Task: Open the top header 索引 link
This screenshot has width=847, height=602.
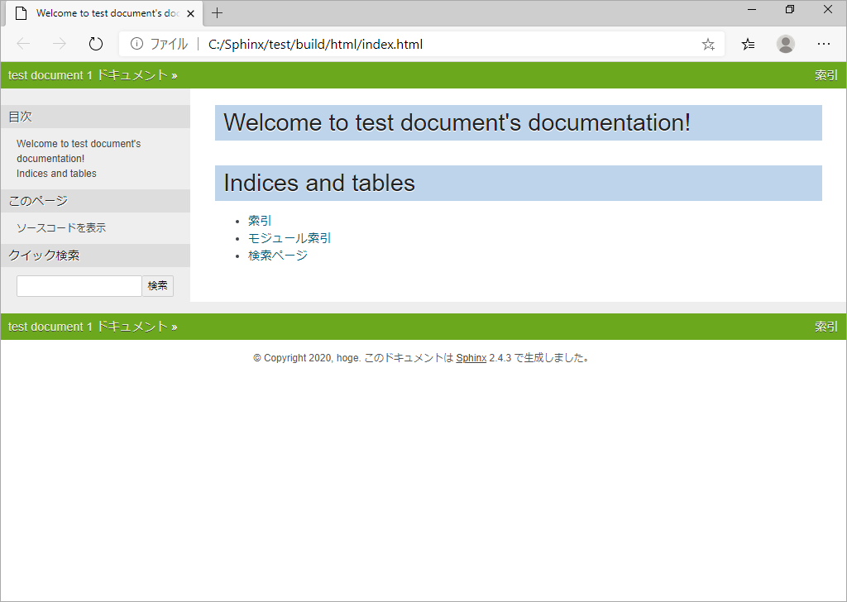Action: coord(826,75)
